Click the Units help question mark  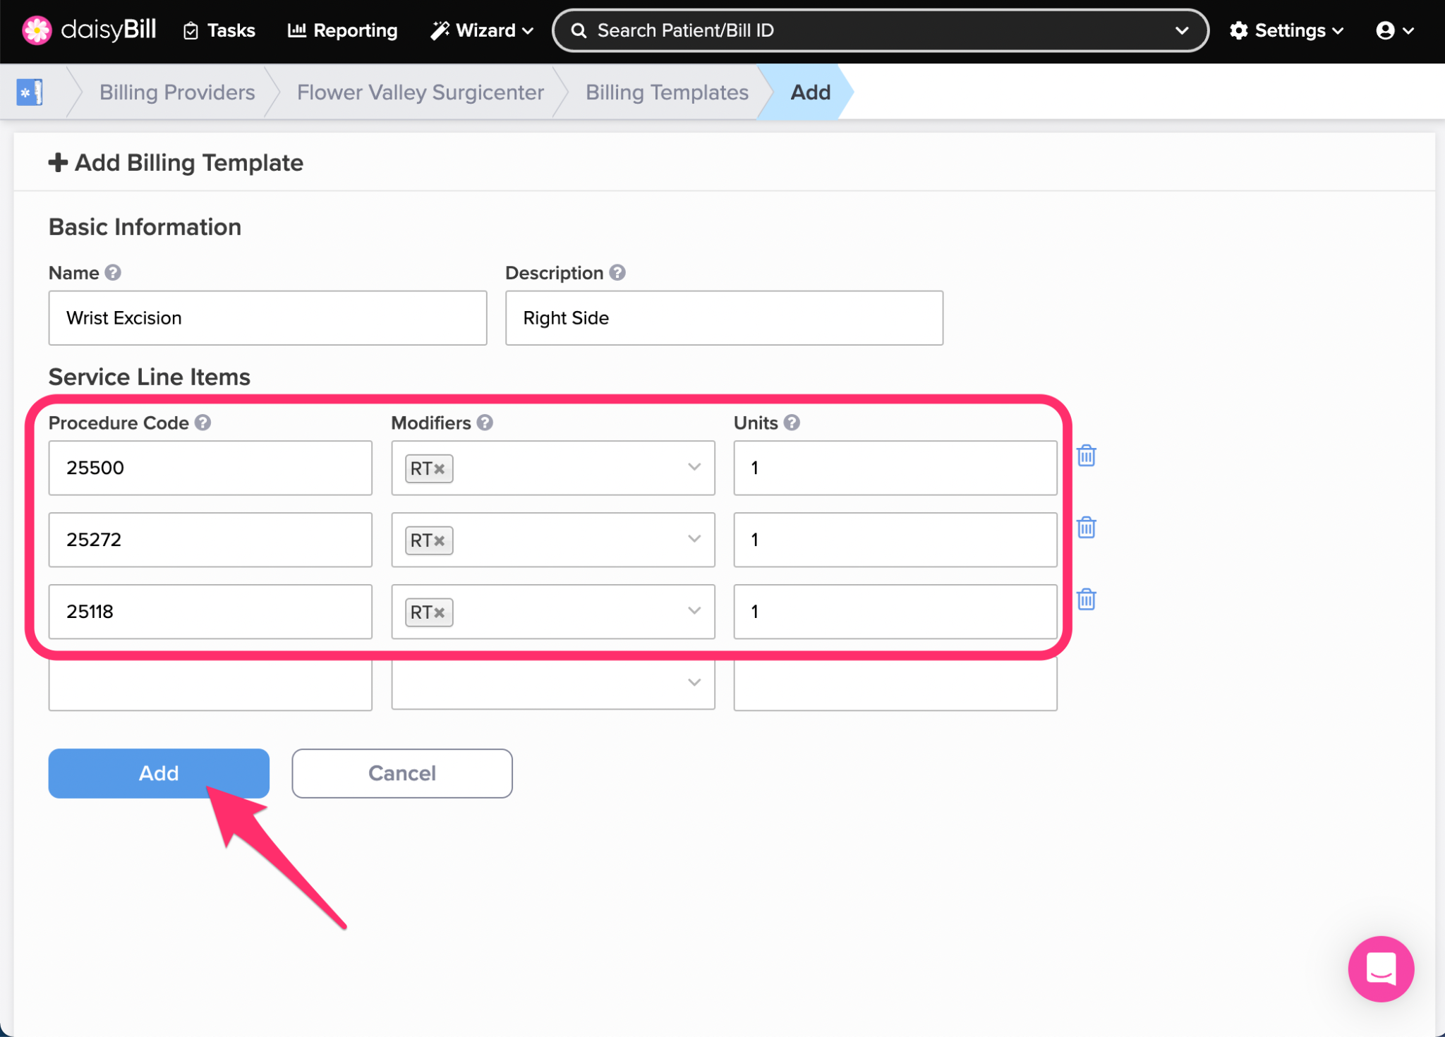792,423
